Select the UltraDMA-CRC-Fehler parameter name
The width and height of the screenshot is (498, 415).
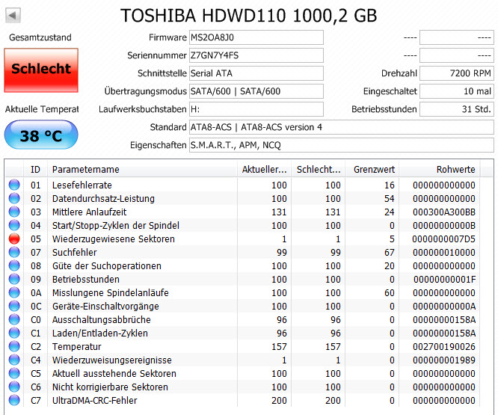click(95, 400)
